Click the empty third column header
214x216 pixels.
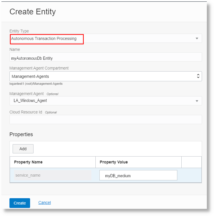tap(191, 162)
